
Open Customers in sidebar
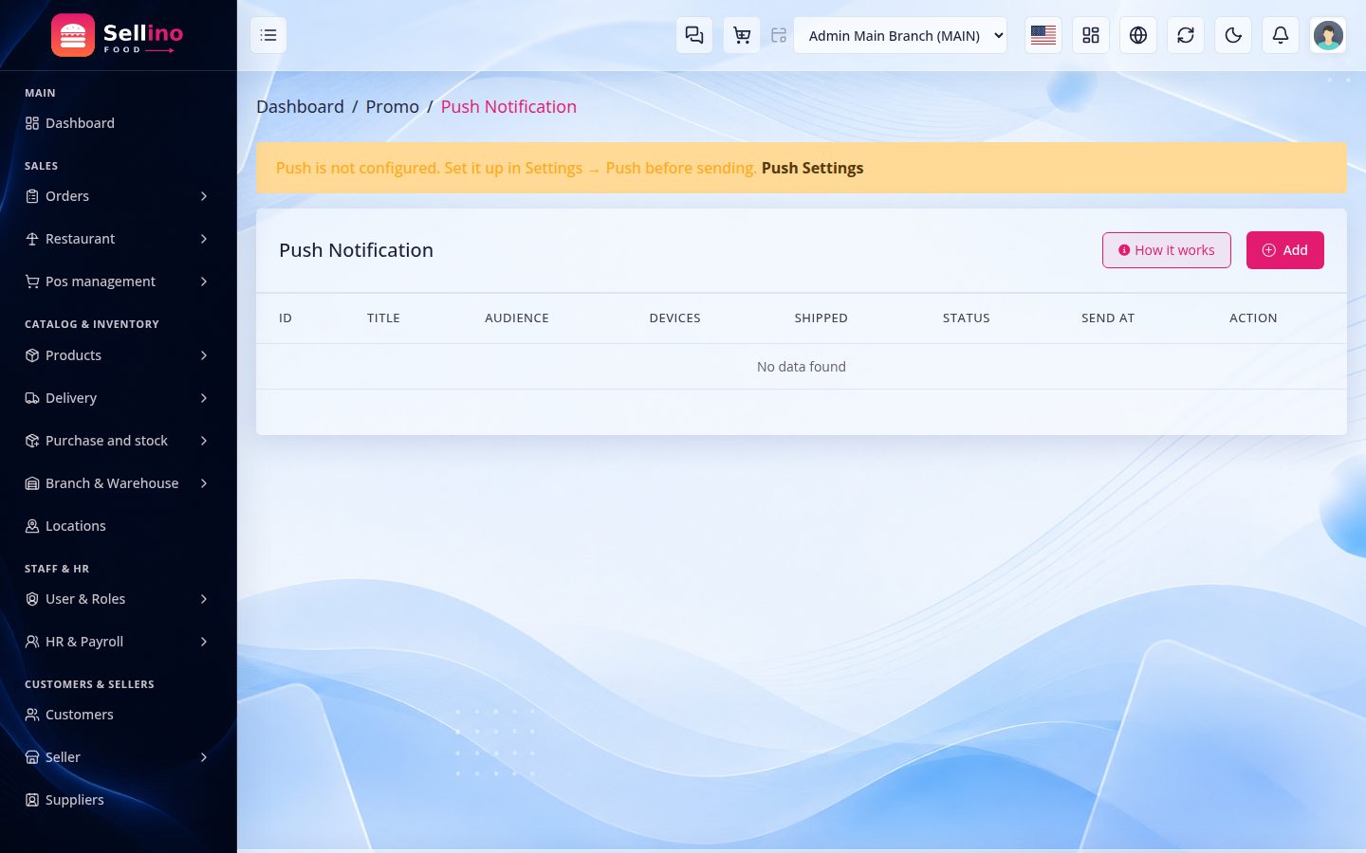pyautogui.click(x=118, y=715)
